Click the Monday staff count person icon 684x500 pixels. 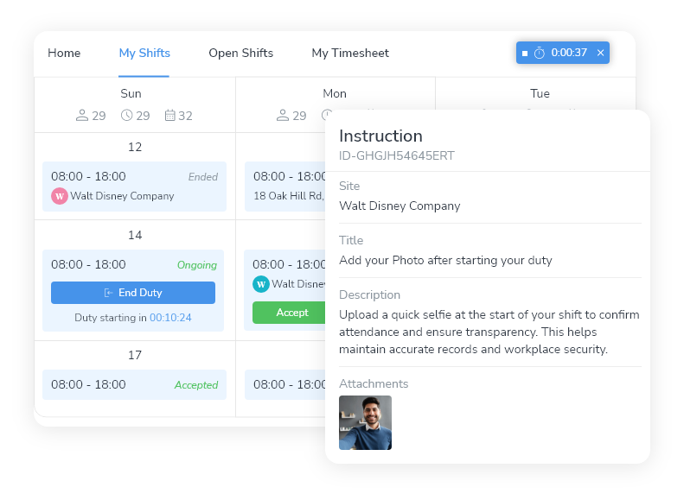283,116
